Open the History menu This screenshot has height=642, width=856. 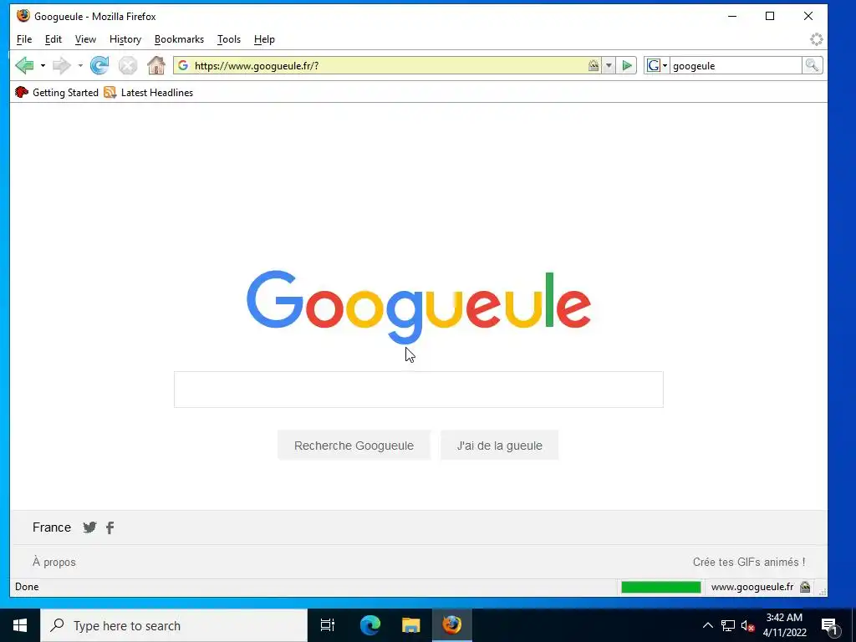point(125,39)
